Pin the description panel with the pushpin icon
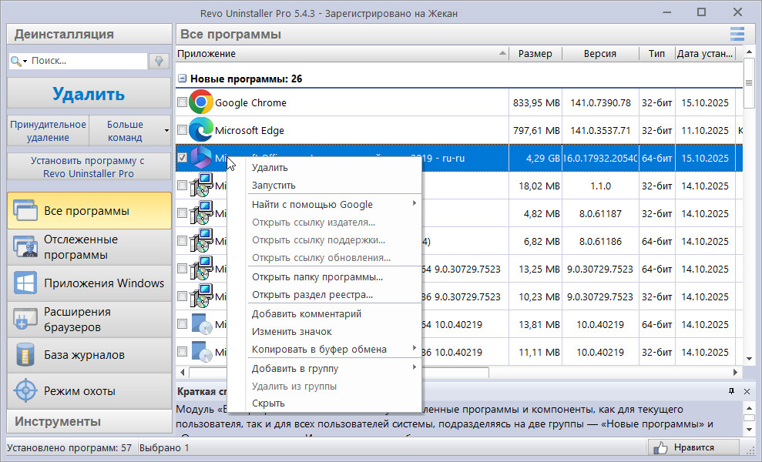The image size is (762, 462). coord(731,392)
